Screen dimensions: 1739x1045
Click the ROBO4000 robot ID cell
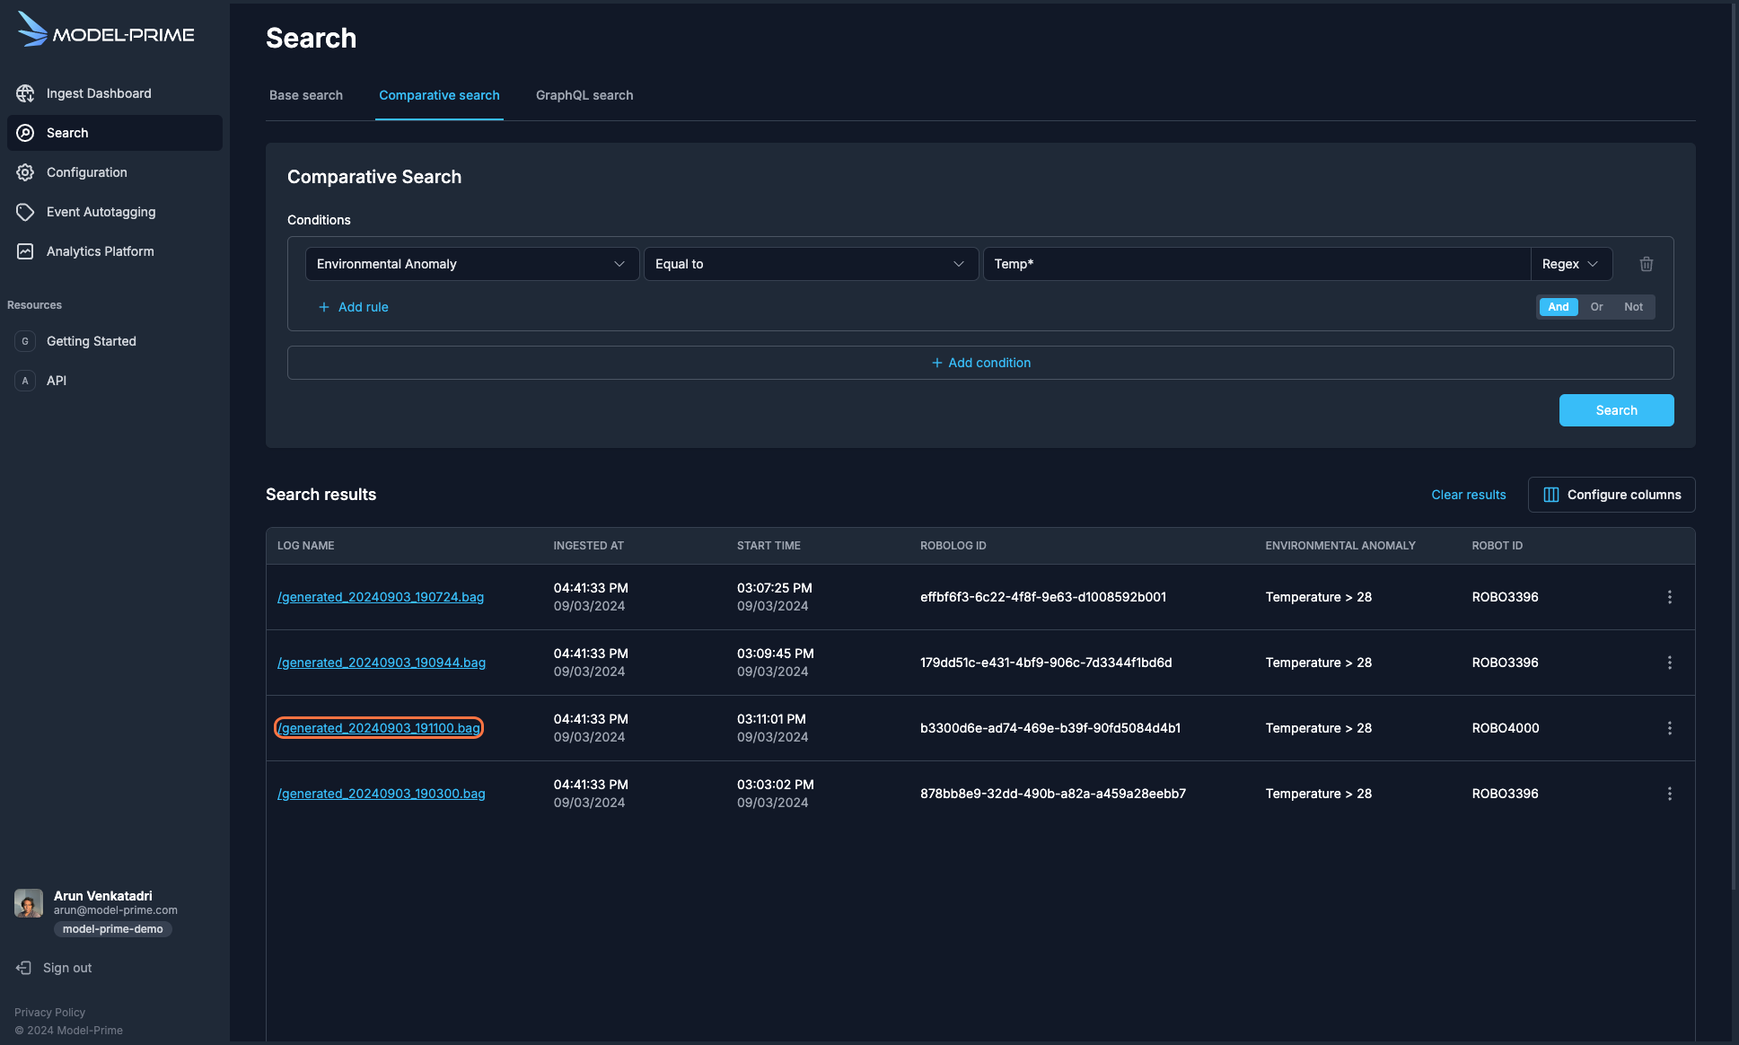coord(1506,728)
